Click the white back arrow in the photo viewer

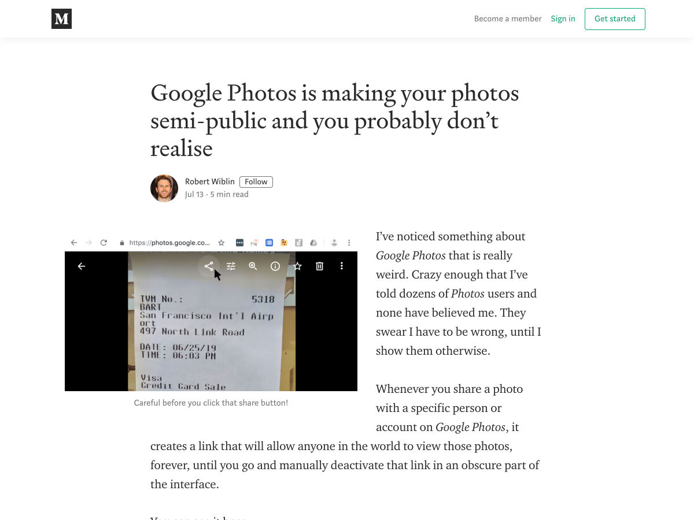coord(82,266)
